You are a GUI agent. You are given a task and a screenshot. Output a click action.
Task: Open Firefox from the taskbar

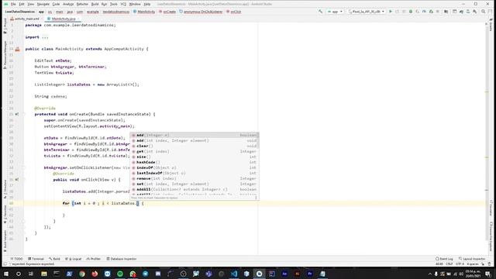(95, 274)
